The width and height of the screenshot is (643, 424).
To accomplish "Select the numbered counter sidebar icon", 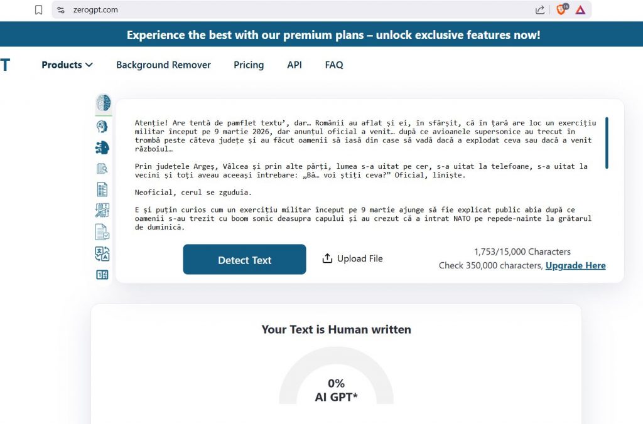I will pos(102,274).
